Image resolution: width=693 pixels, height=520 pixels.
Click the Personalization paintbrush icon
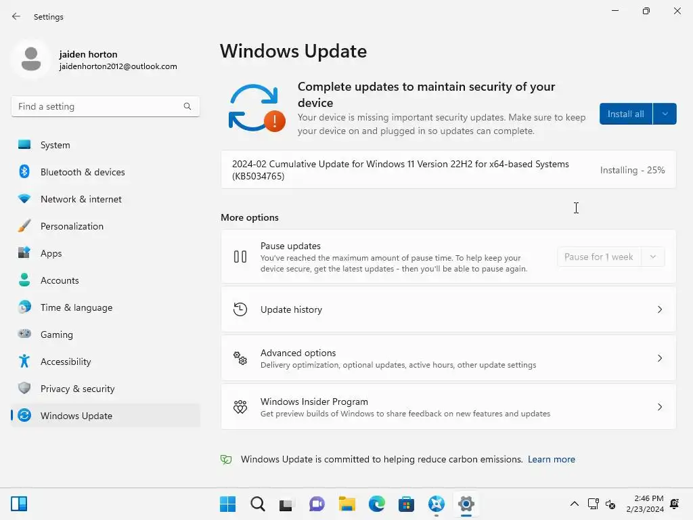click(x=24, y=226)
